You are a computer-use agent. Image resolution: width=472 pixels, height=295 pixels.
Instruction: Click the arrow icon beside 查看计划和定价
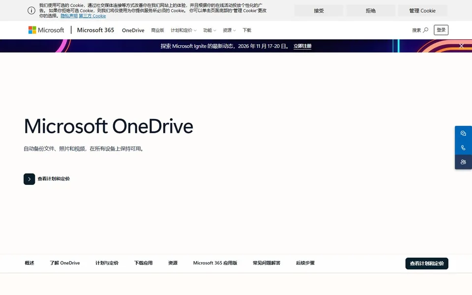click(29, 179)
